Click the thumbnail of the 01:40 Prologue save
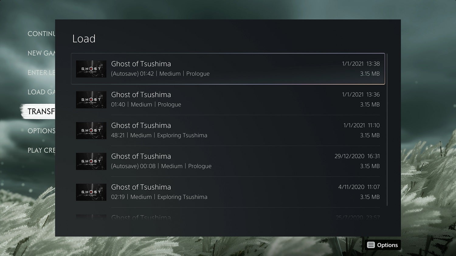Image resolution: width=456 pixels, height=256 pixels. tap(91, 100)
